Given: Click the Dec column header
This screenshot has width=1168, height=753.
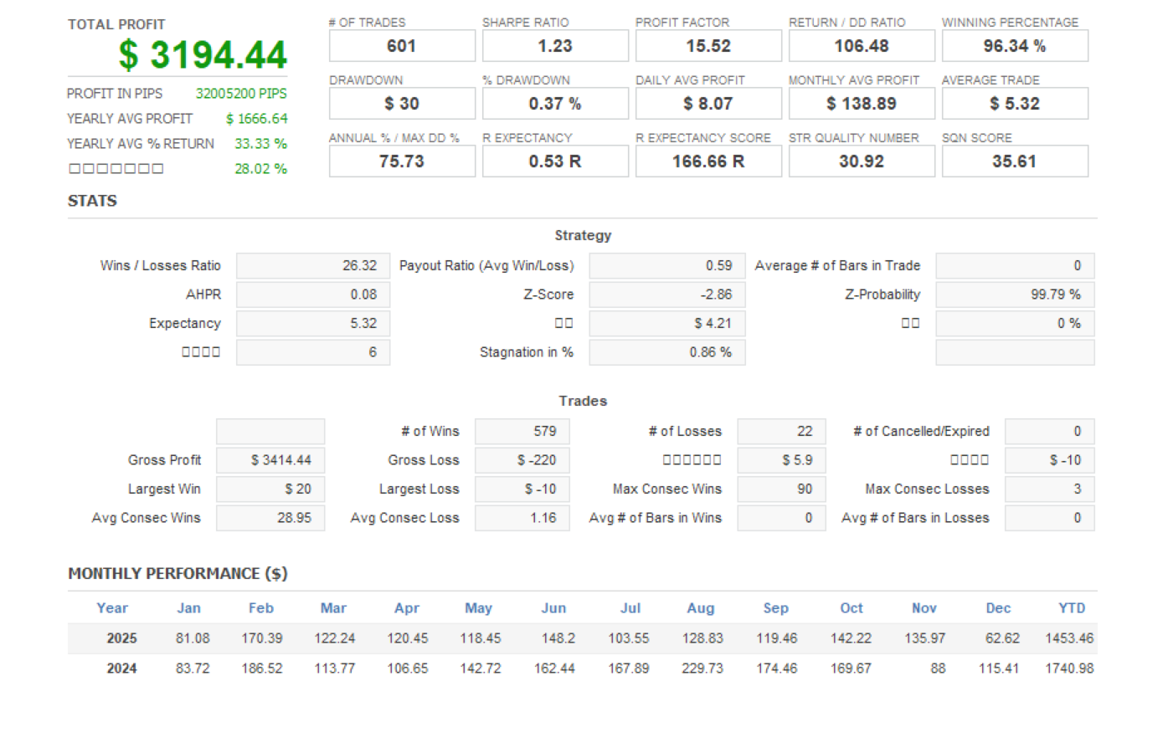Looking at the screenshot, I should pos(998,608).
